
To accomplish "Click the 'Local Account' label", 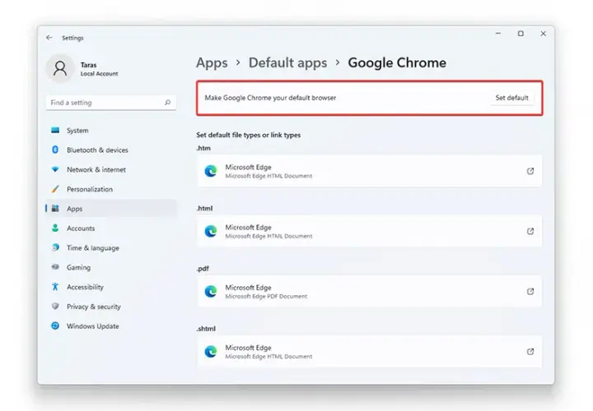I will [99, 74].
